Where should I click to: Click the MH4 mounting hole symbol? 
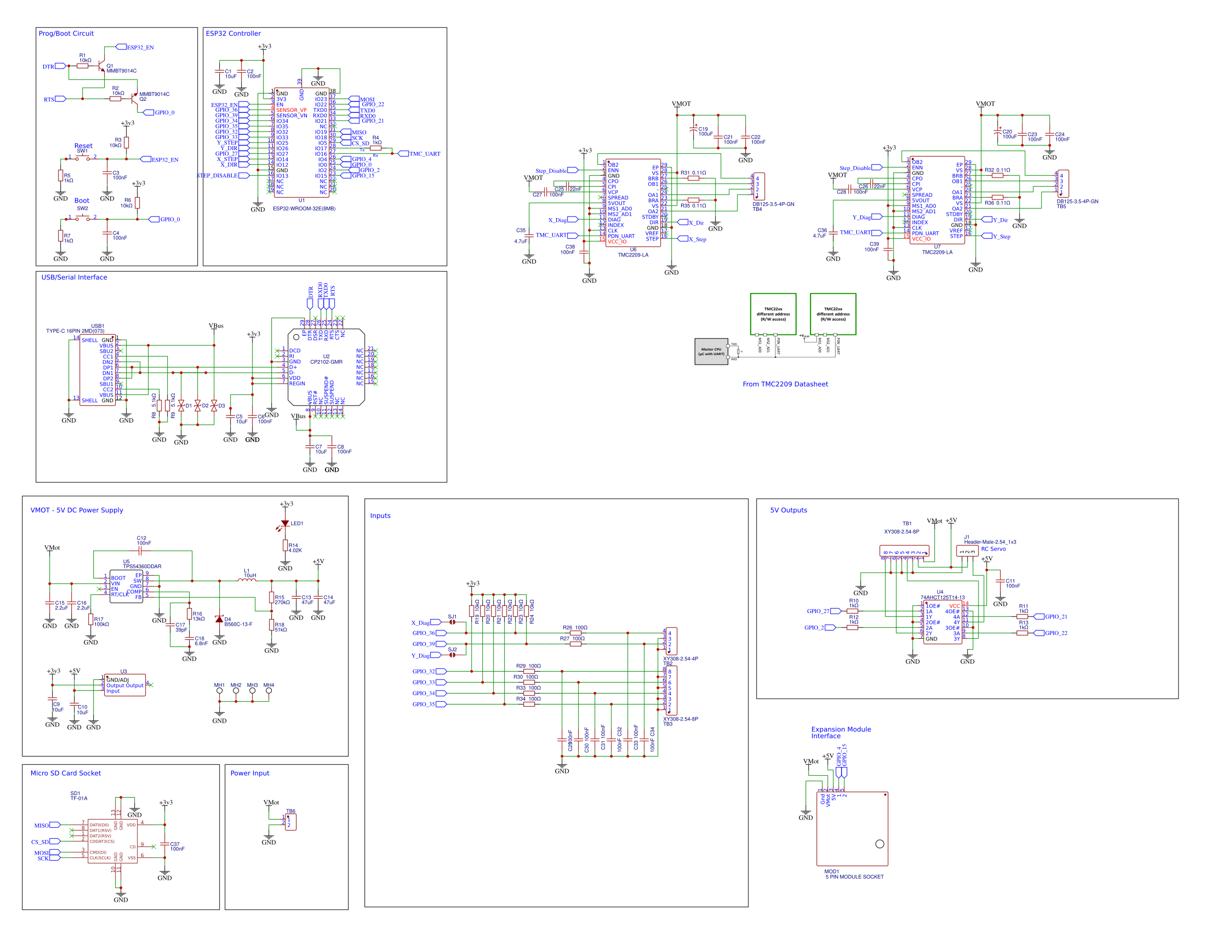tap(268, 691)
